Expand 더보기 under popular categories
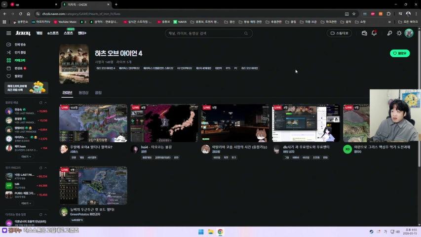421x237 pixels. click(x=26, y=203)
